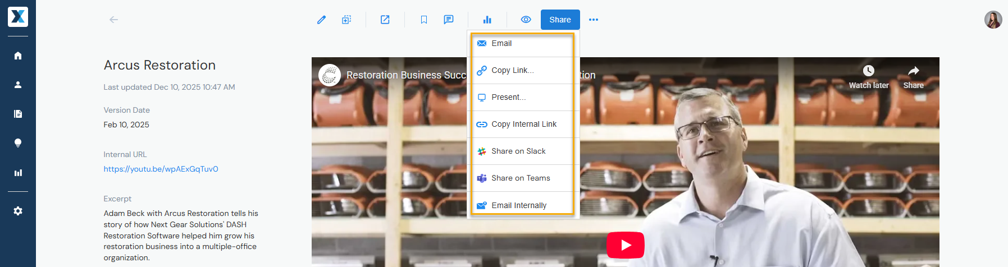
Task: Toggle the eye preview icon
Action: [x=526, y=20]
